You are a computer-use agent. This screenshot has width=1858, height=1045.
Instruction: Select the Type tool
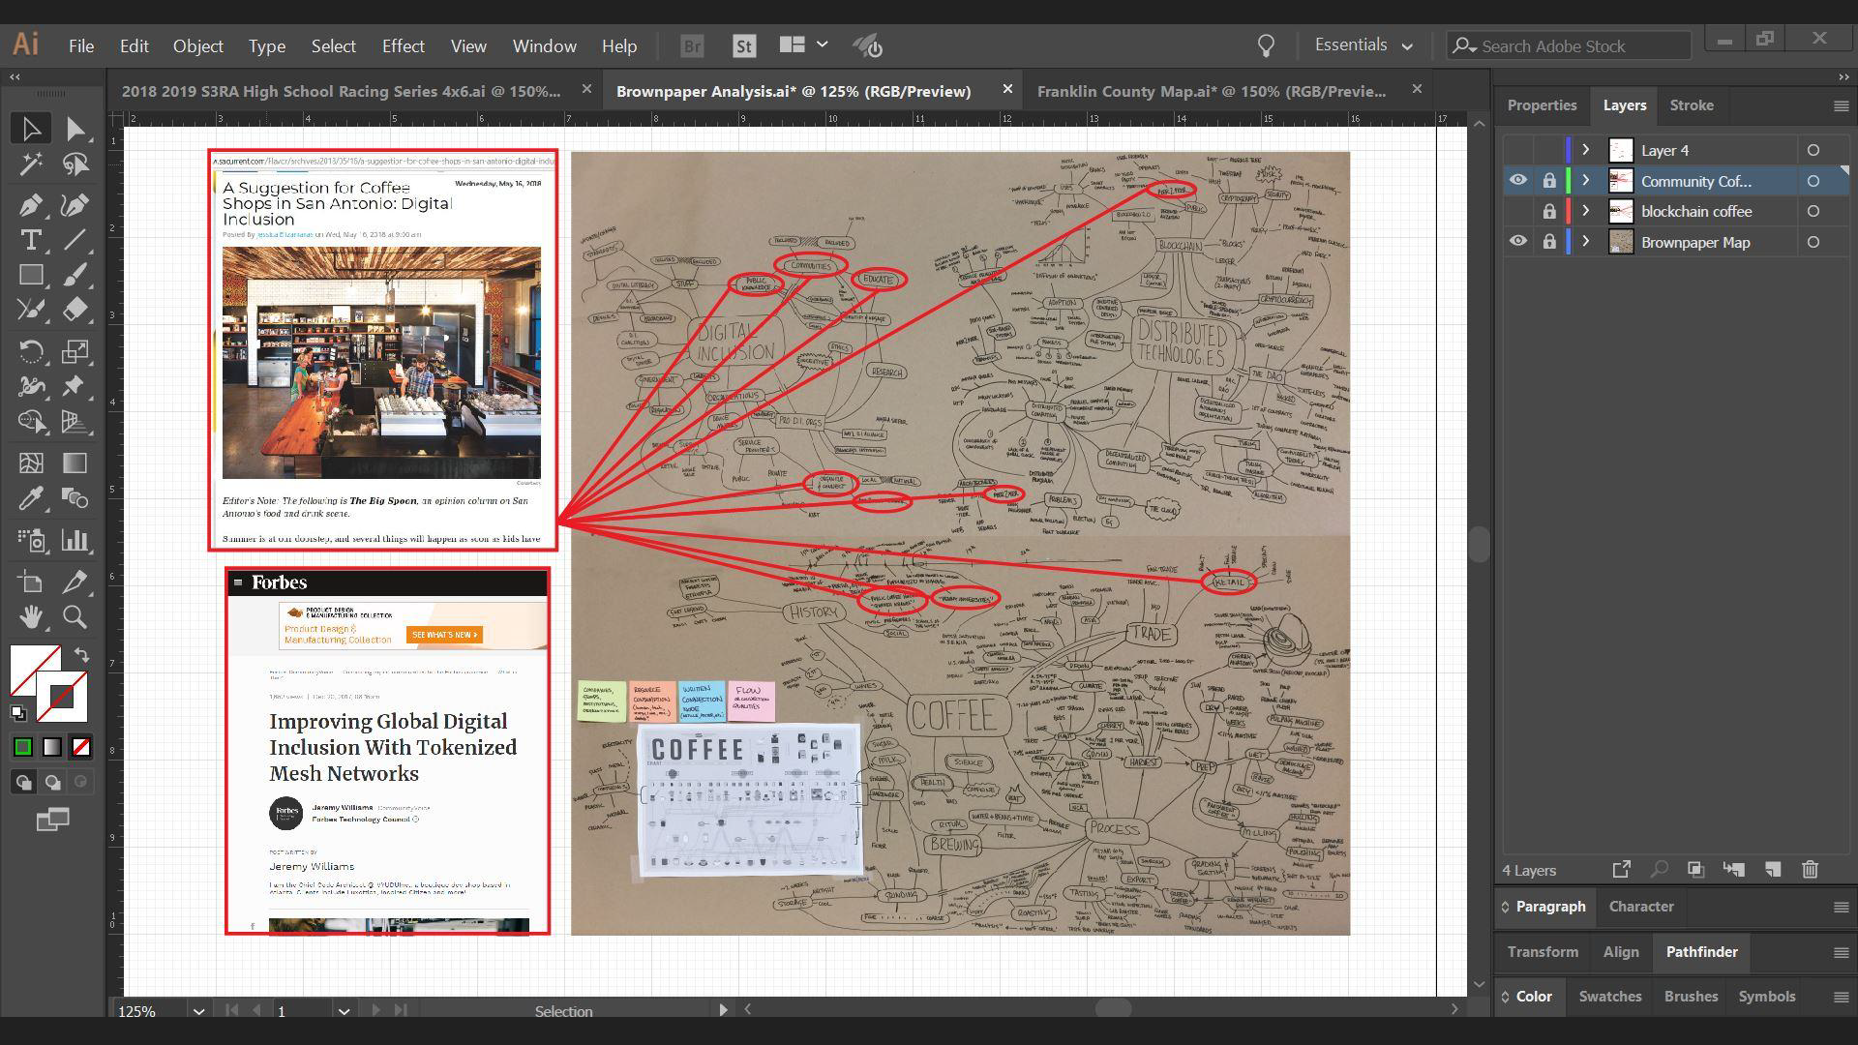pyautogui.click(x=30, y=240)
